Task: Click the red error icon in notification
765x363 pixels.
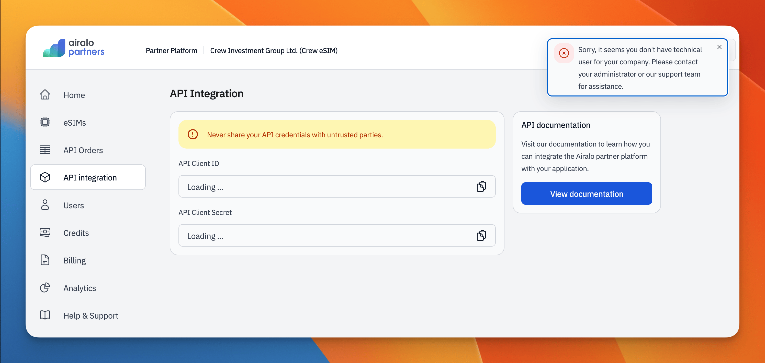Action: pyautogui.click(x=564, y=53)
